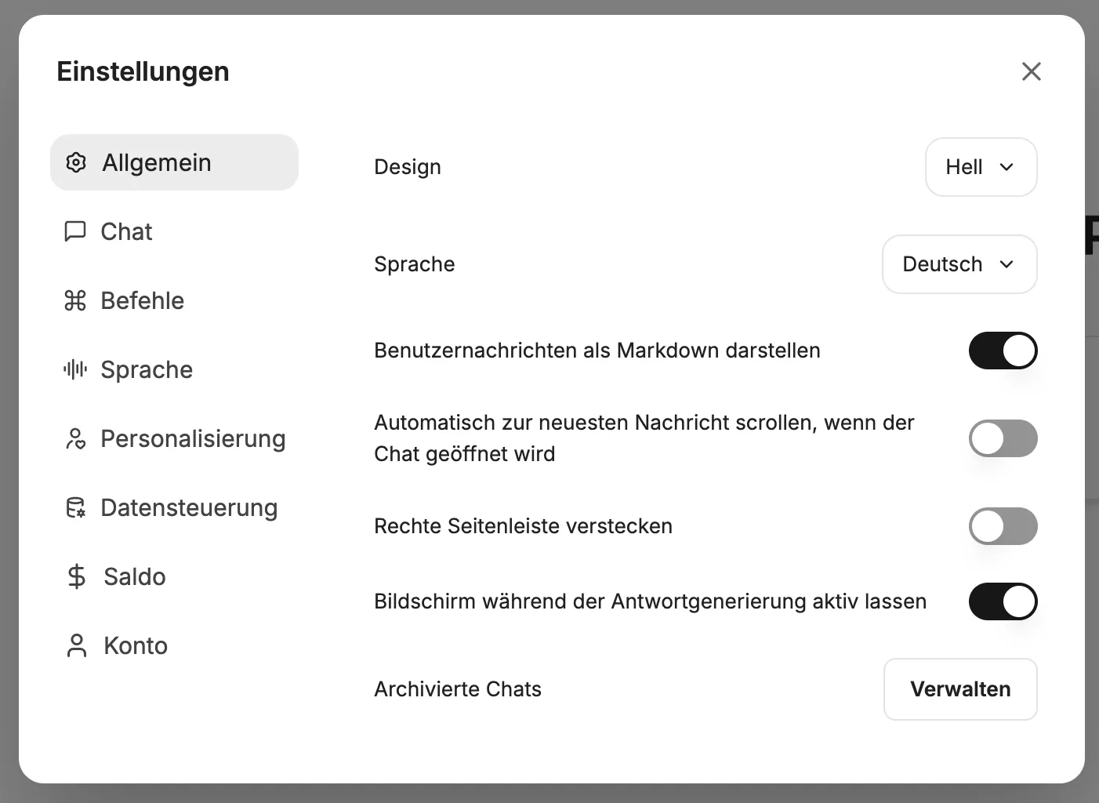Go to the Konto section label
Viewport: 1099px width, 803px height.
(136, 645)
